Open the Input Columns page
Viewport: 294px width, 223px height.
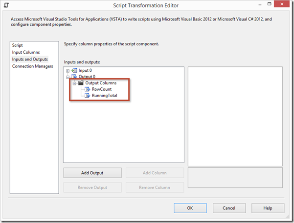click(26, 52)
